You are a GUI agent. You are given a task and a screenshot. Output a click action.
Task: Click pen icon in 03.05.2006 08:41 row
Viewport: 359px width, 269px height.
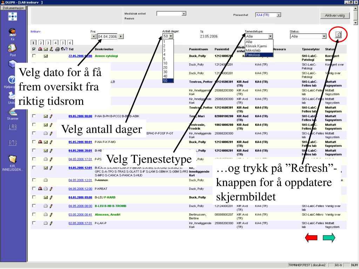pos(51,215)
